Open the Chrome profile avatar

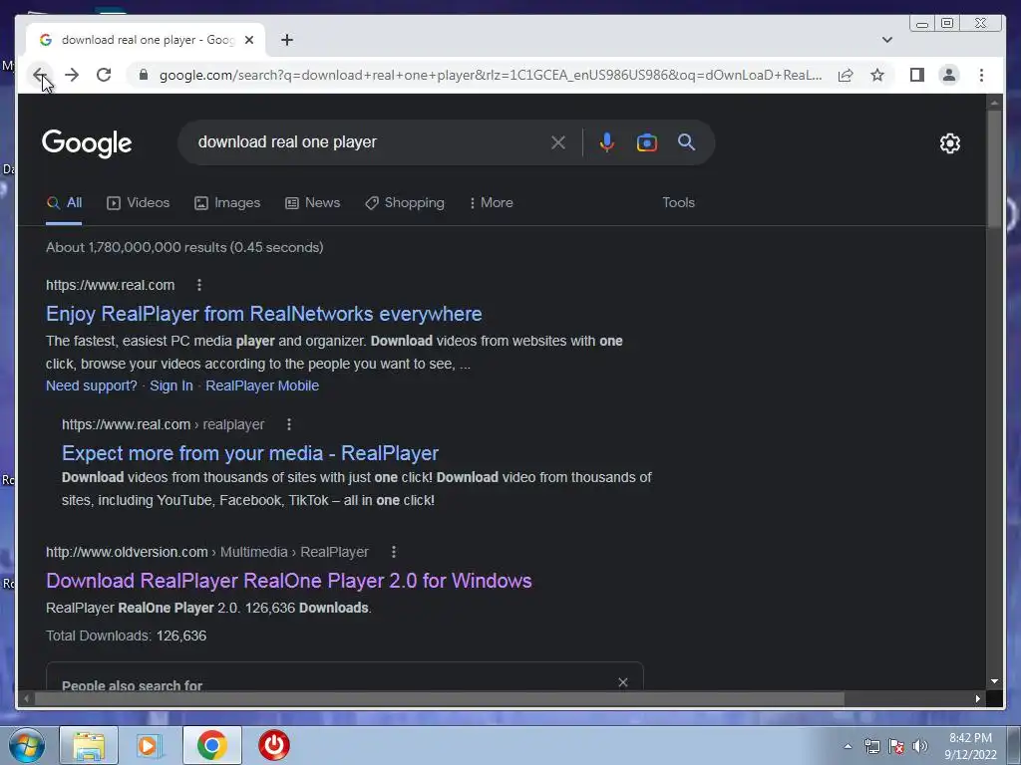[x=949, y=75]
